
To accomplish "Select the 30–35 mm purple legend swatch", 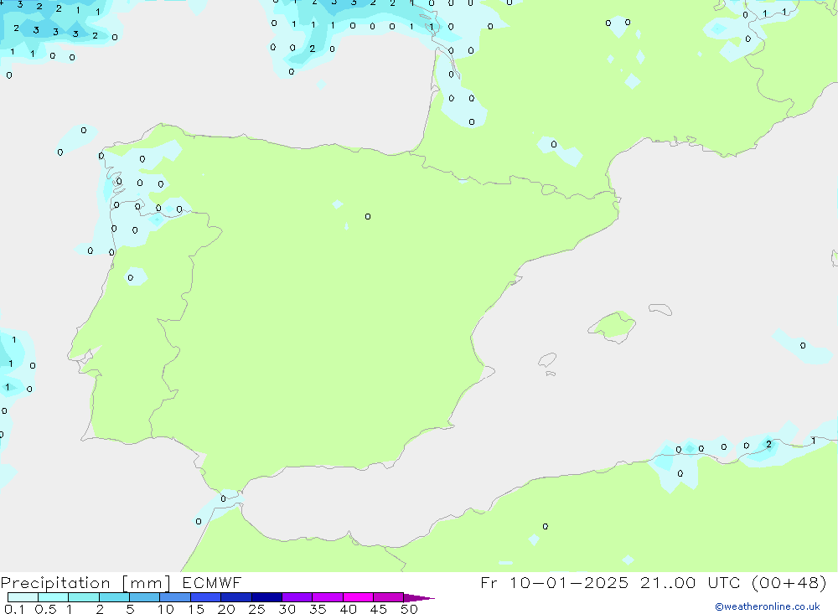I will coord(297,597).
